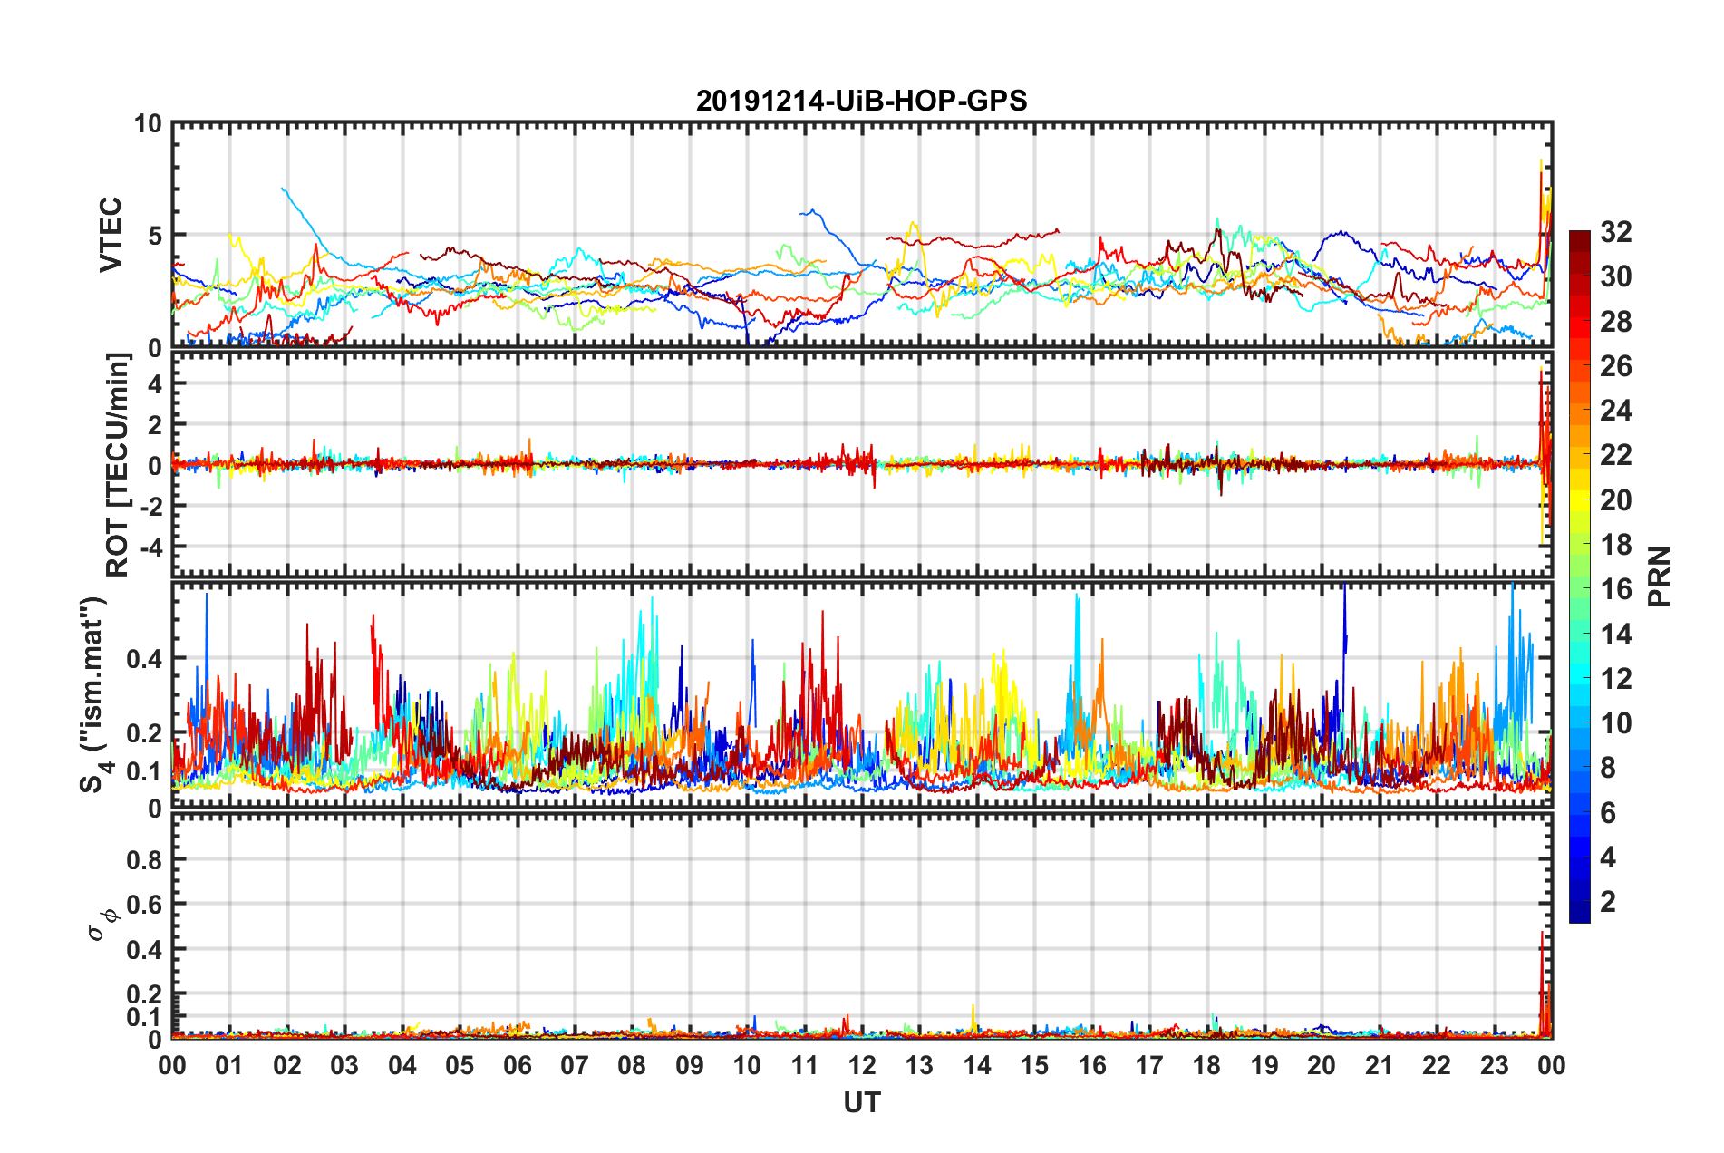
Task: Click VTEC axis tick value 5
Action: (155, 236)
